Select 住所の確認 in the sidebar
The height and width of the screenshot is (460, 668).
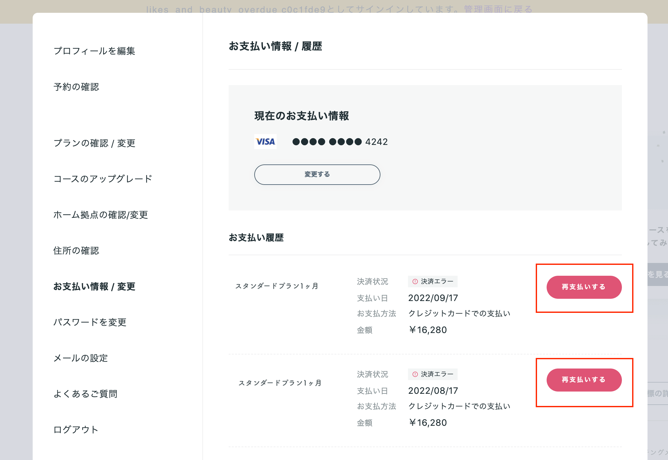pyautogui.click(x=76, y=250)
